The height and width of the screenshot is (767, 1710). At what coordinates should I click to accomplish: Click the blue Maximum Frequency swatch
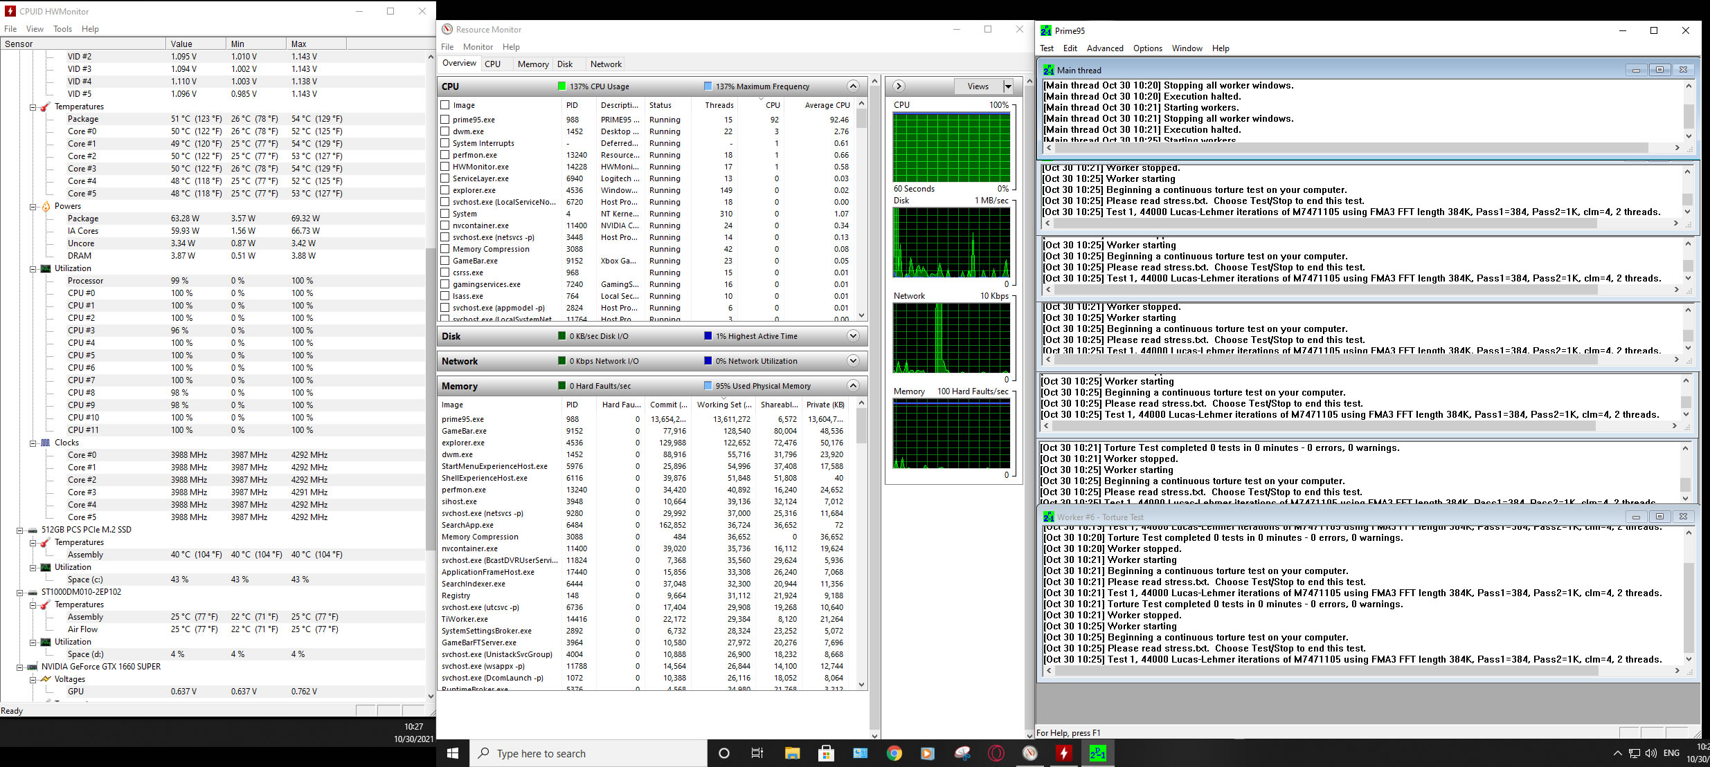pos(708,86)
